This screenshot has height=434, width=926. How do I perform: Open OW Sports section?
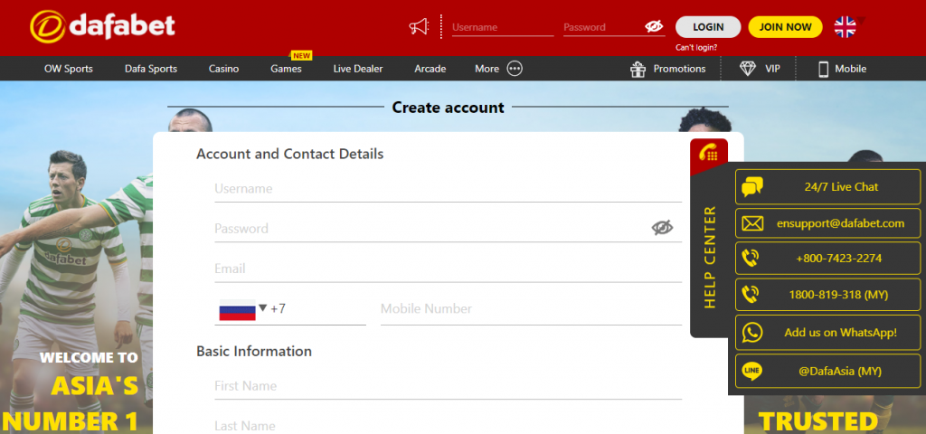[x=69, y=69]
